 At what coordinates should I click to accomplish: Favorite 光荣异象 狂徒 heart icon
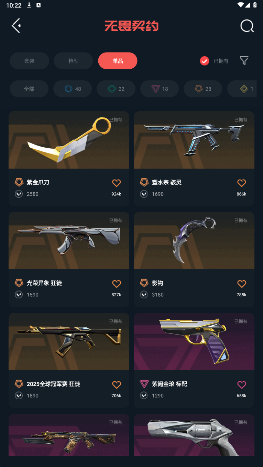click(117, 284)
